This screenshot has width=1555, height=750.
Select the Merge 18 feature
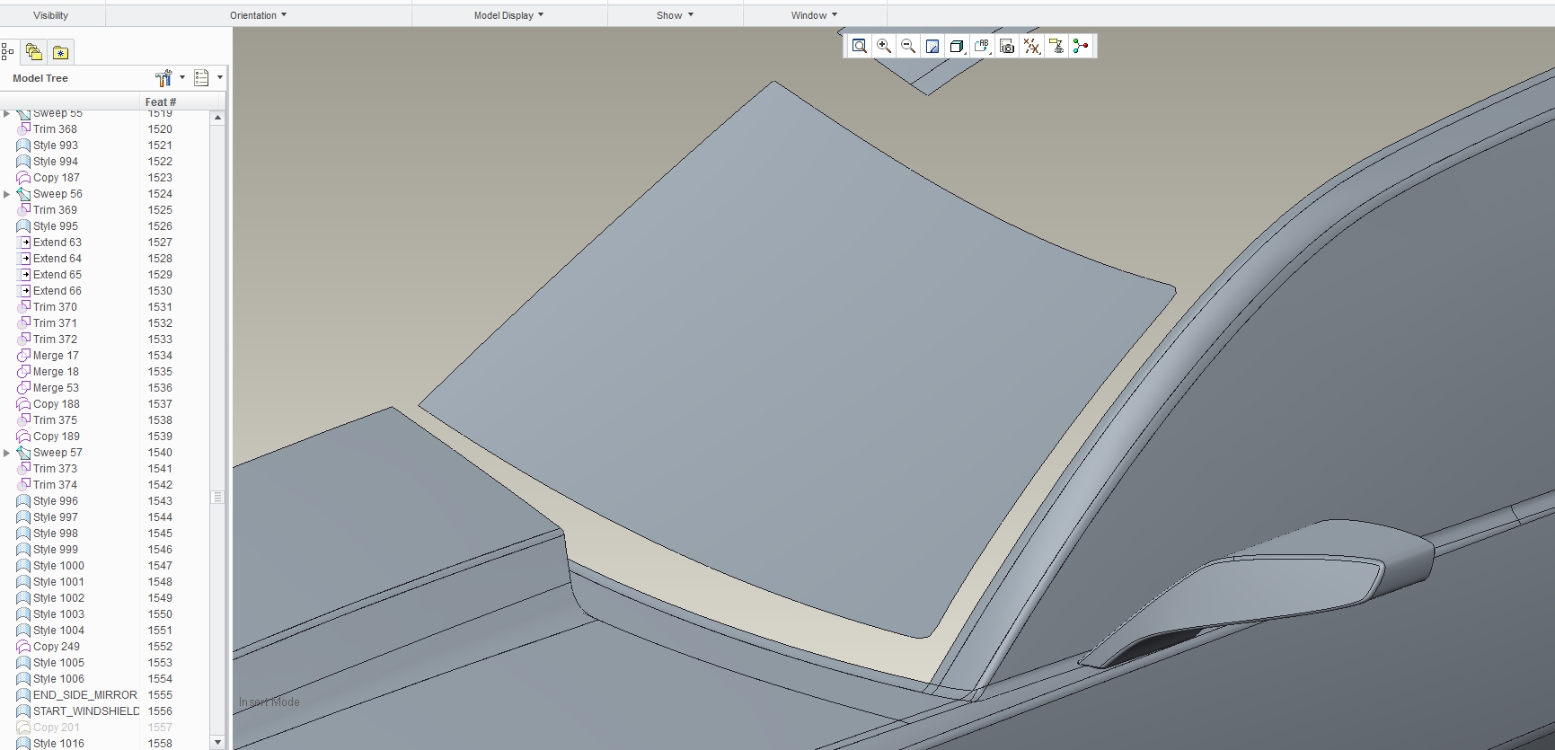click(56, 372)
